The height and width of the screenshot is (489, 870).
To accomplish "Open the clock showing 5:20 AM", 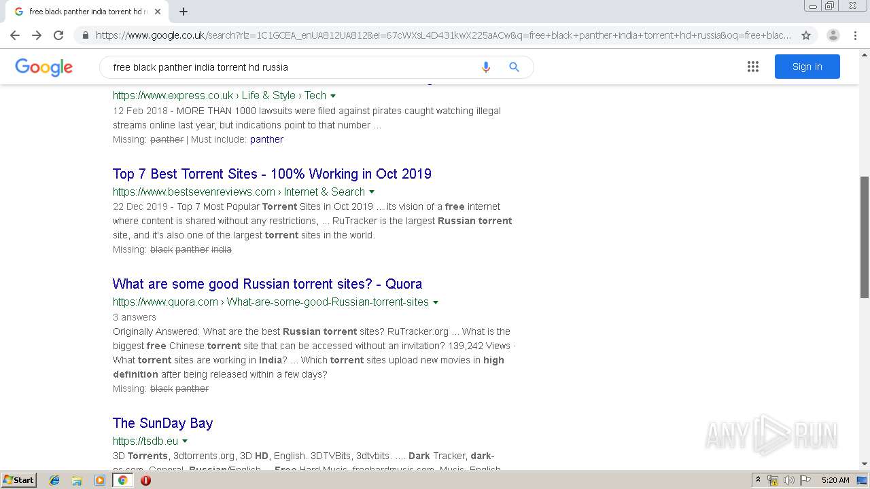I will click(x=835, y=480).
